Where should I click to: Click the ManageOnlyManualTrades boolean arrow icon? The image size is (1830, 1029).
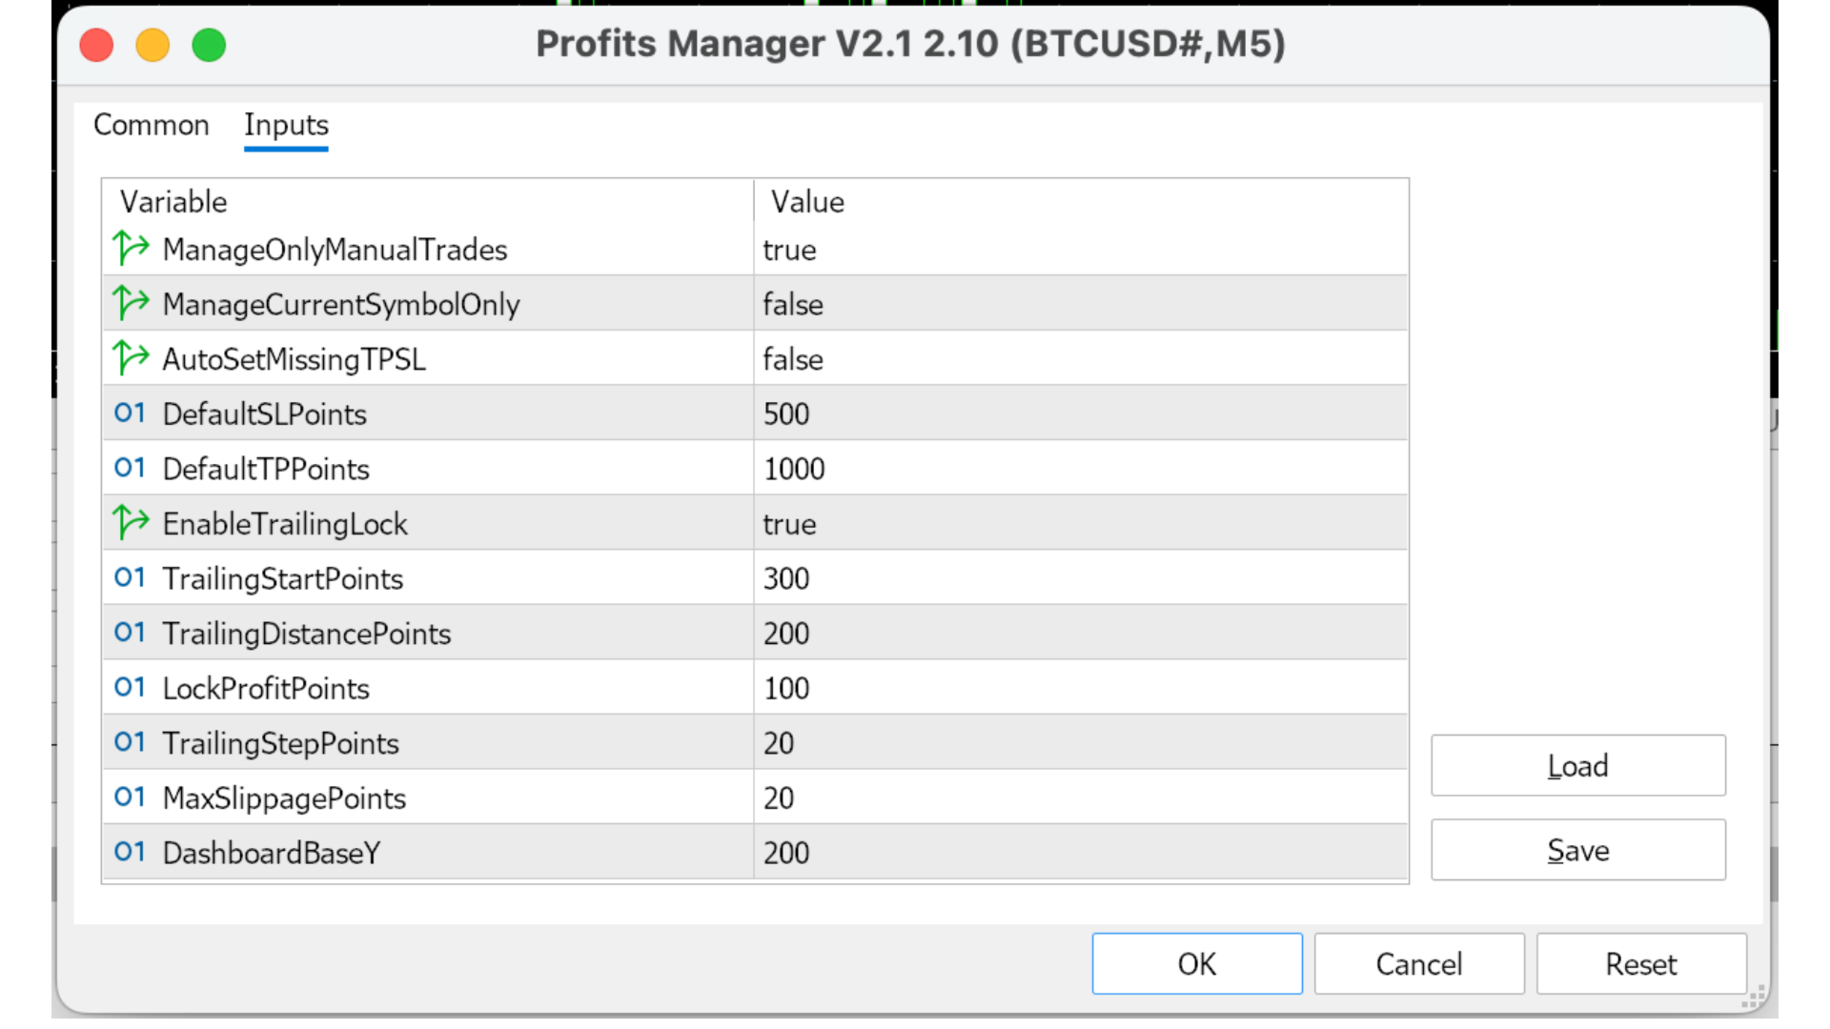[x=131, y=249]
